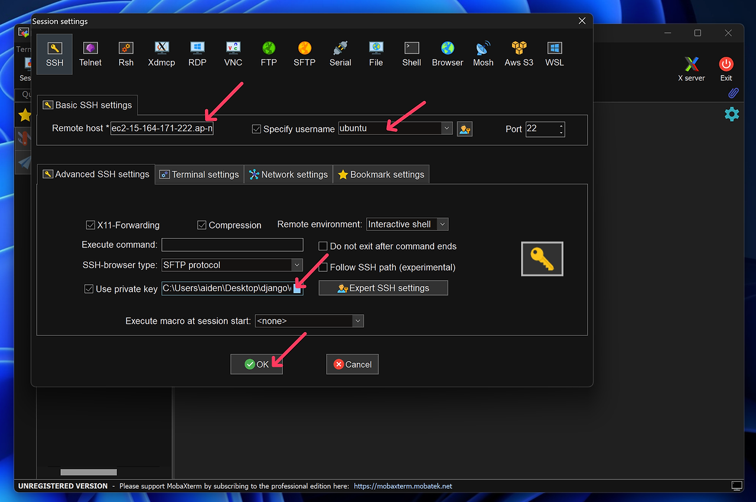Browse for private key file icon
Screen dimensions: 756x502
(x=298, y=289)
